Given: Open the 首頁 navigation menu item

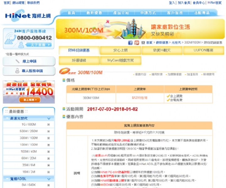Looking at the screenshot, I should [71, 13].
